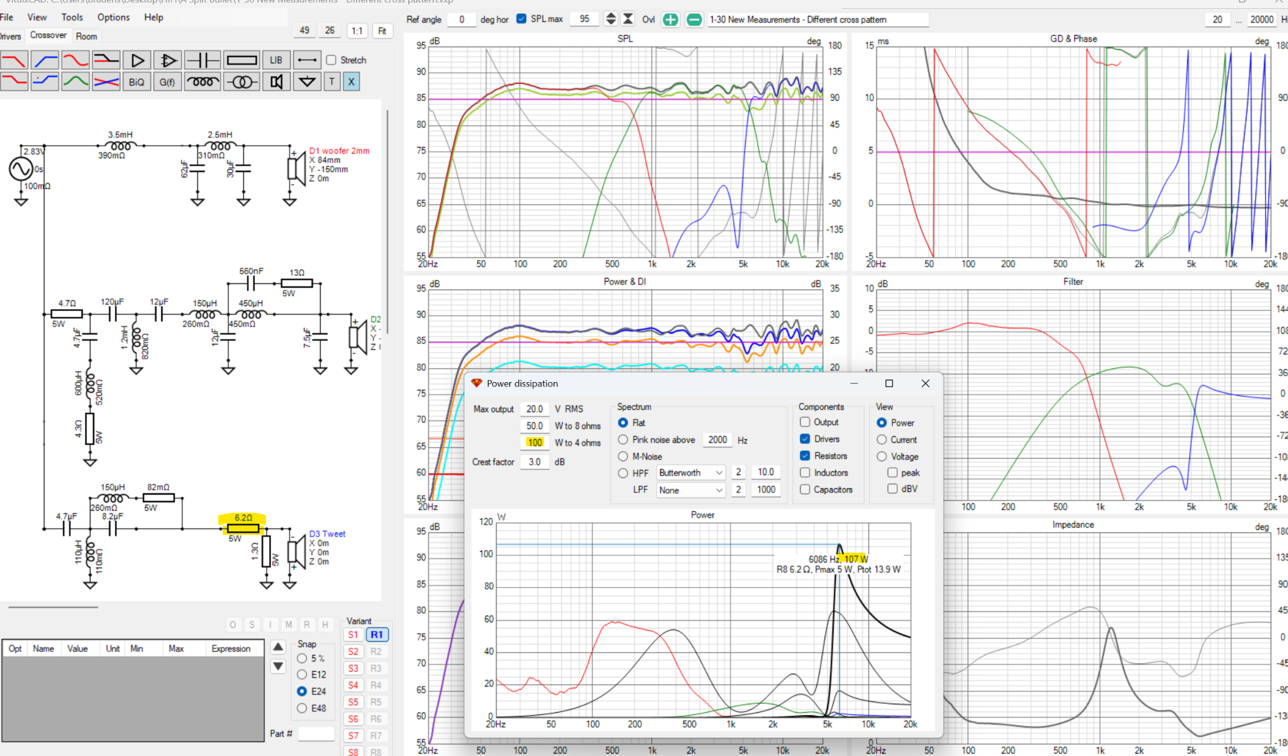
Task: Add a ground symbol to the schematic
Action: [307, 82]
